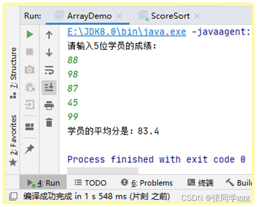257x207 pixels.
Task: Pin the Run tab with pushpin icon
Action: (x=29, y=149)
